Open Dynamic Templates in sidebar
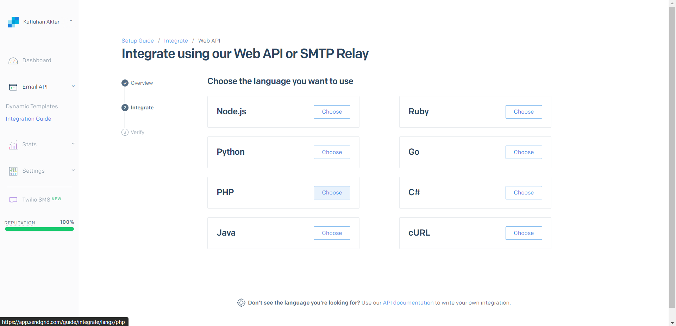 [32, 107]
